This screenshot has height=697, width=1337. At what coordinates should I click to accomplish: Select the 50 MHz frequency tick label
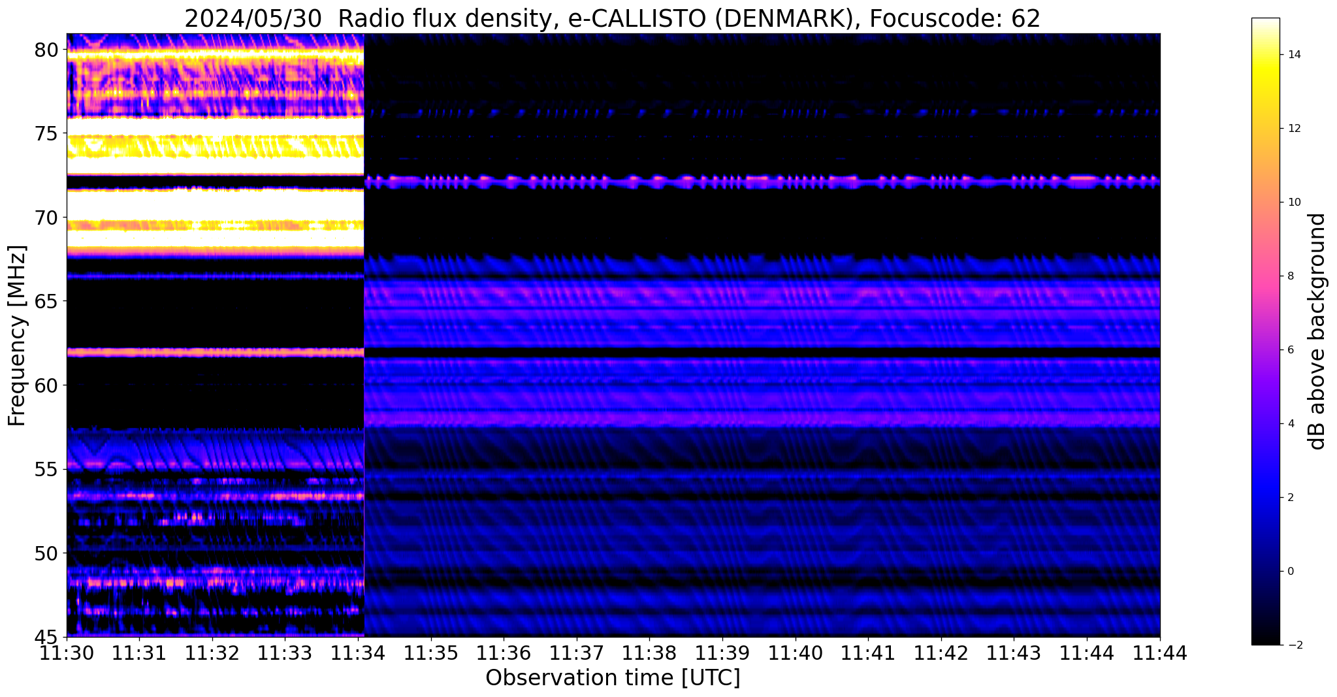coord(46,553)
